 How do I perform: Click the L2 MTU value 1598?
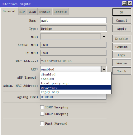point(73,53)
